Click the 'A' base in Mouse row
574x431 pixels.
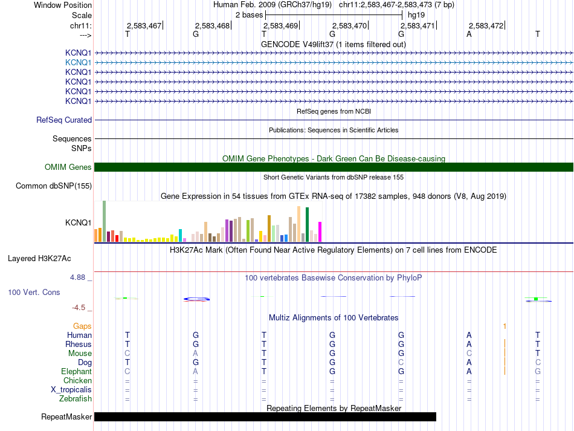tap(196, 354)
